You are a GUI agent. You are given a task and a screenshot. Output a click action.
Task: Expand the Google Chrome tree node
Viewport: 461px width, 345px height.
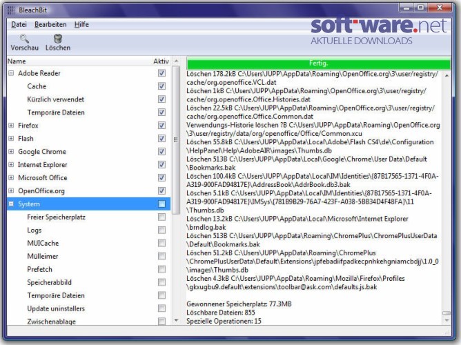11,152
